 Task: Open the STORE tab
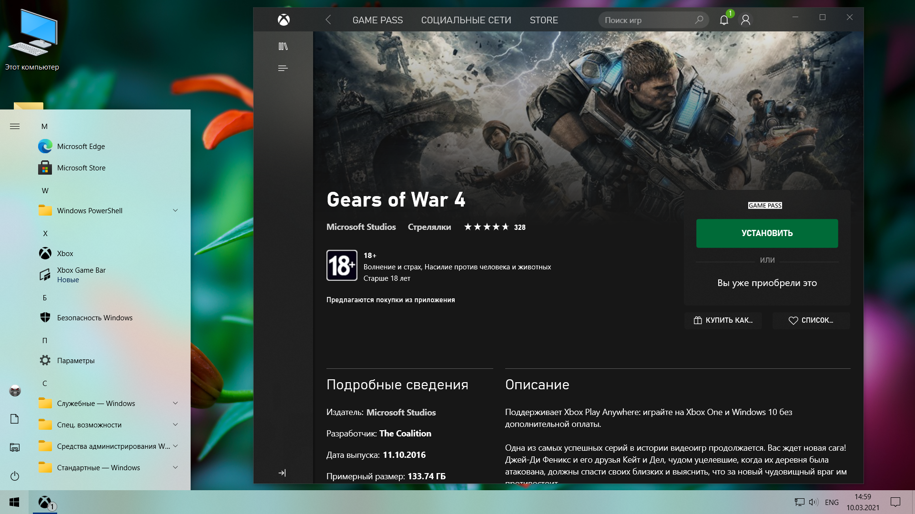click(x=544, y=20)
